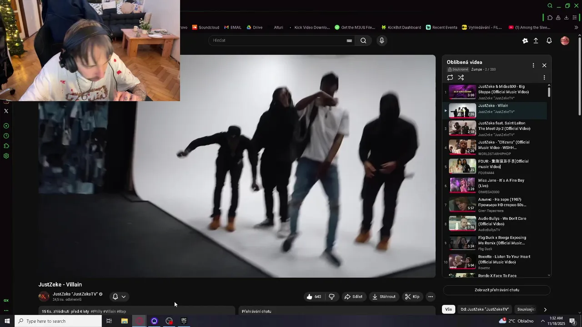
Task: Open GX Control icon at sidebar bottom
Action: 6,300
